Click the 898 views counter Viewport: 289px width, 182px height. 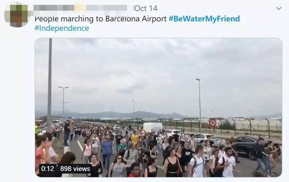click(x=75, y=168)
